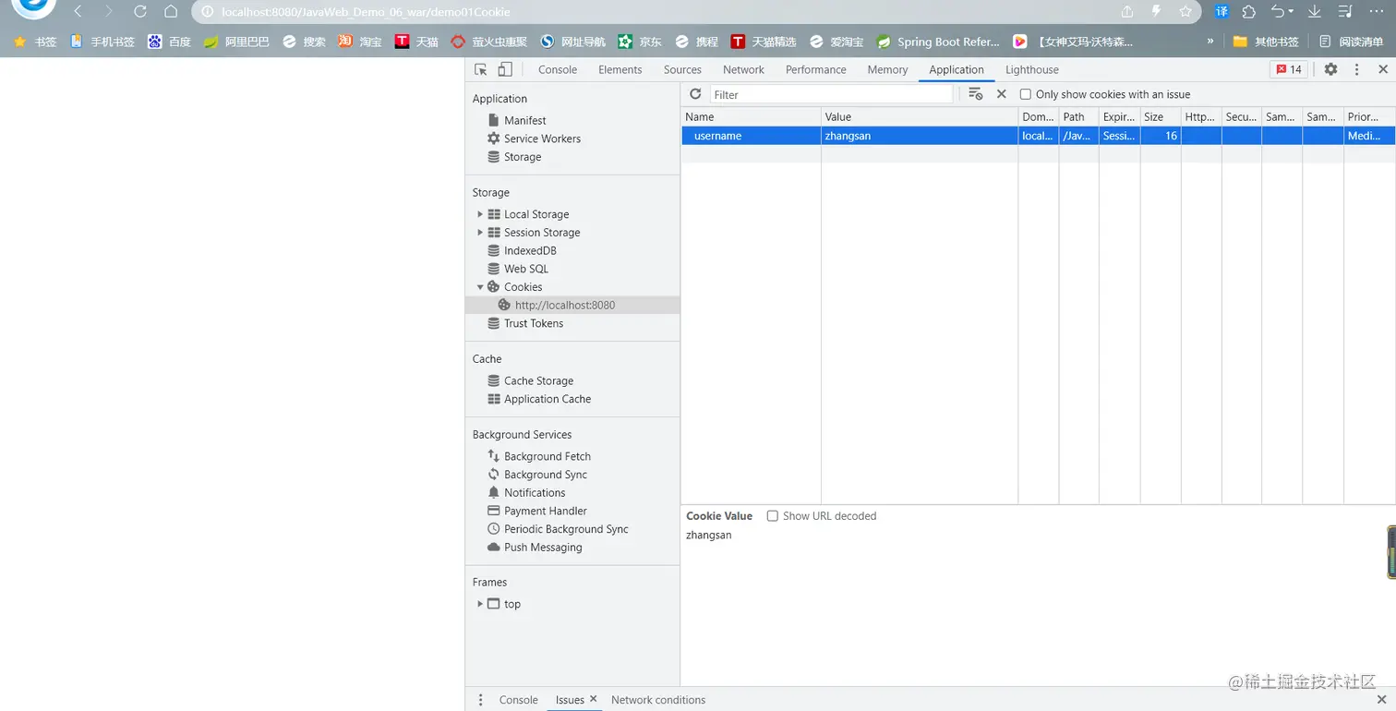Check Show URL decoded option
This screenshot has height=711, width=1396.
coord(773,516)
